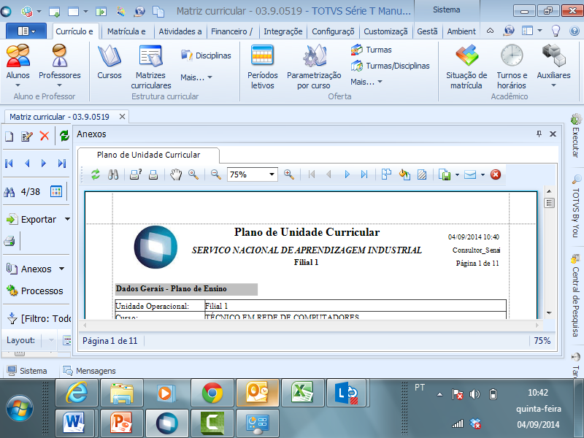Viewport: 584px width, 438px height.
Task: Zoom out the report
Action: (x=215, y=174)
